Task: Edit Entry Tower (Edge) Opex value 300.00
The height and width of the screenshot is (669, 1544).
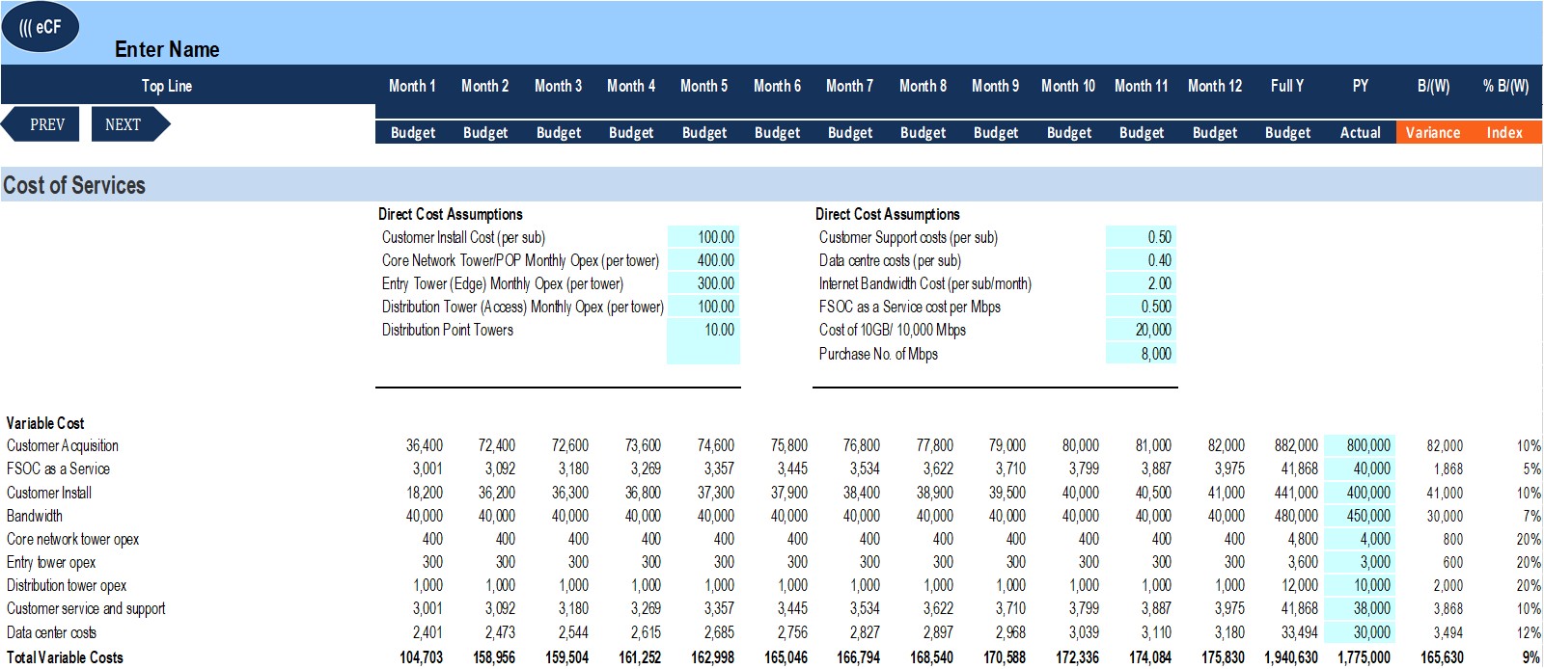Action: coord(703,283)
